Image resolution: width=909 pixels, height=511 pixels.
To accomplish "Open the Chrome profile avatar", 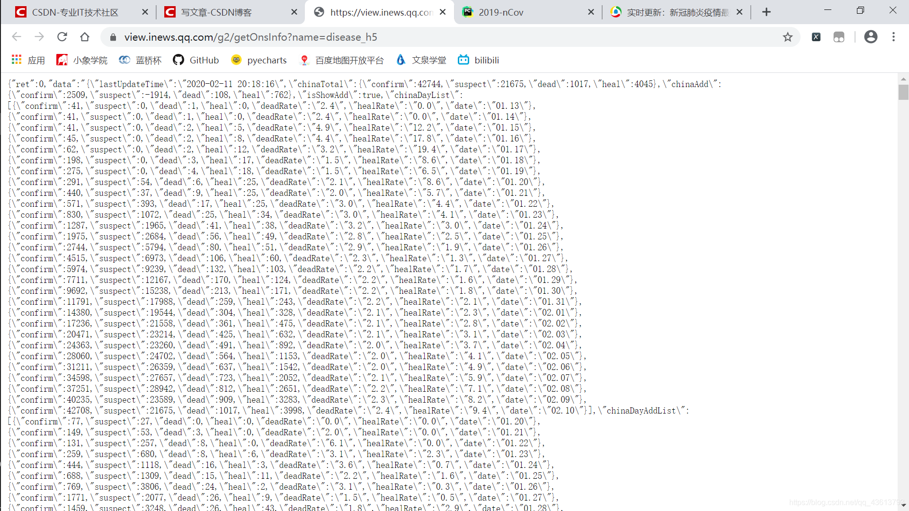I will 871,37.
